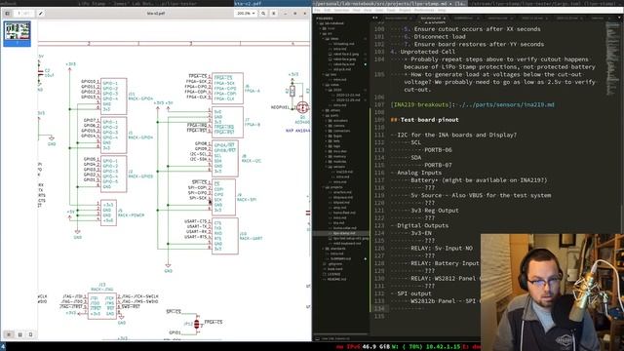
Task: Select third view-mode icon at PDF sidebar bottom
Action: [x=30, y=334]
